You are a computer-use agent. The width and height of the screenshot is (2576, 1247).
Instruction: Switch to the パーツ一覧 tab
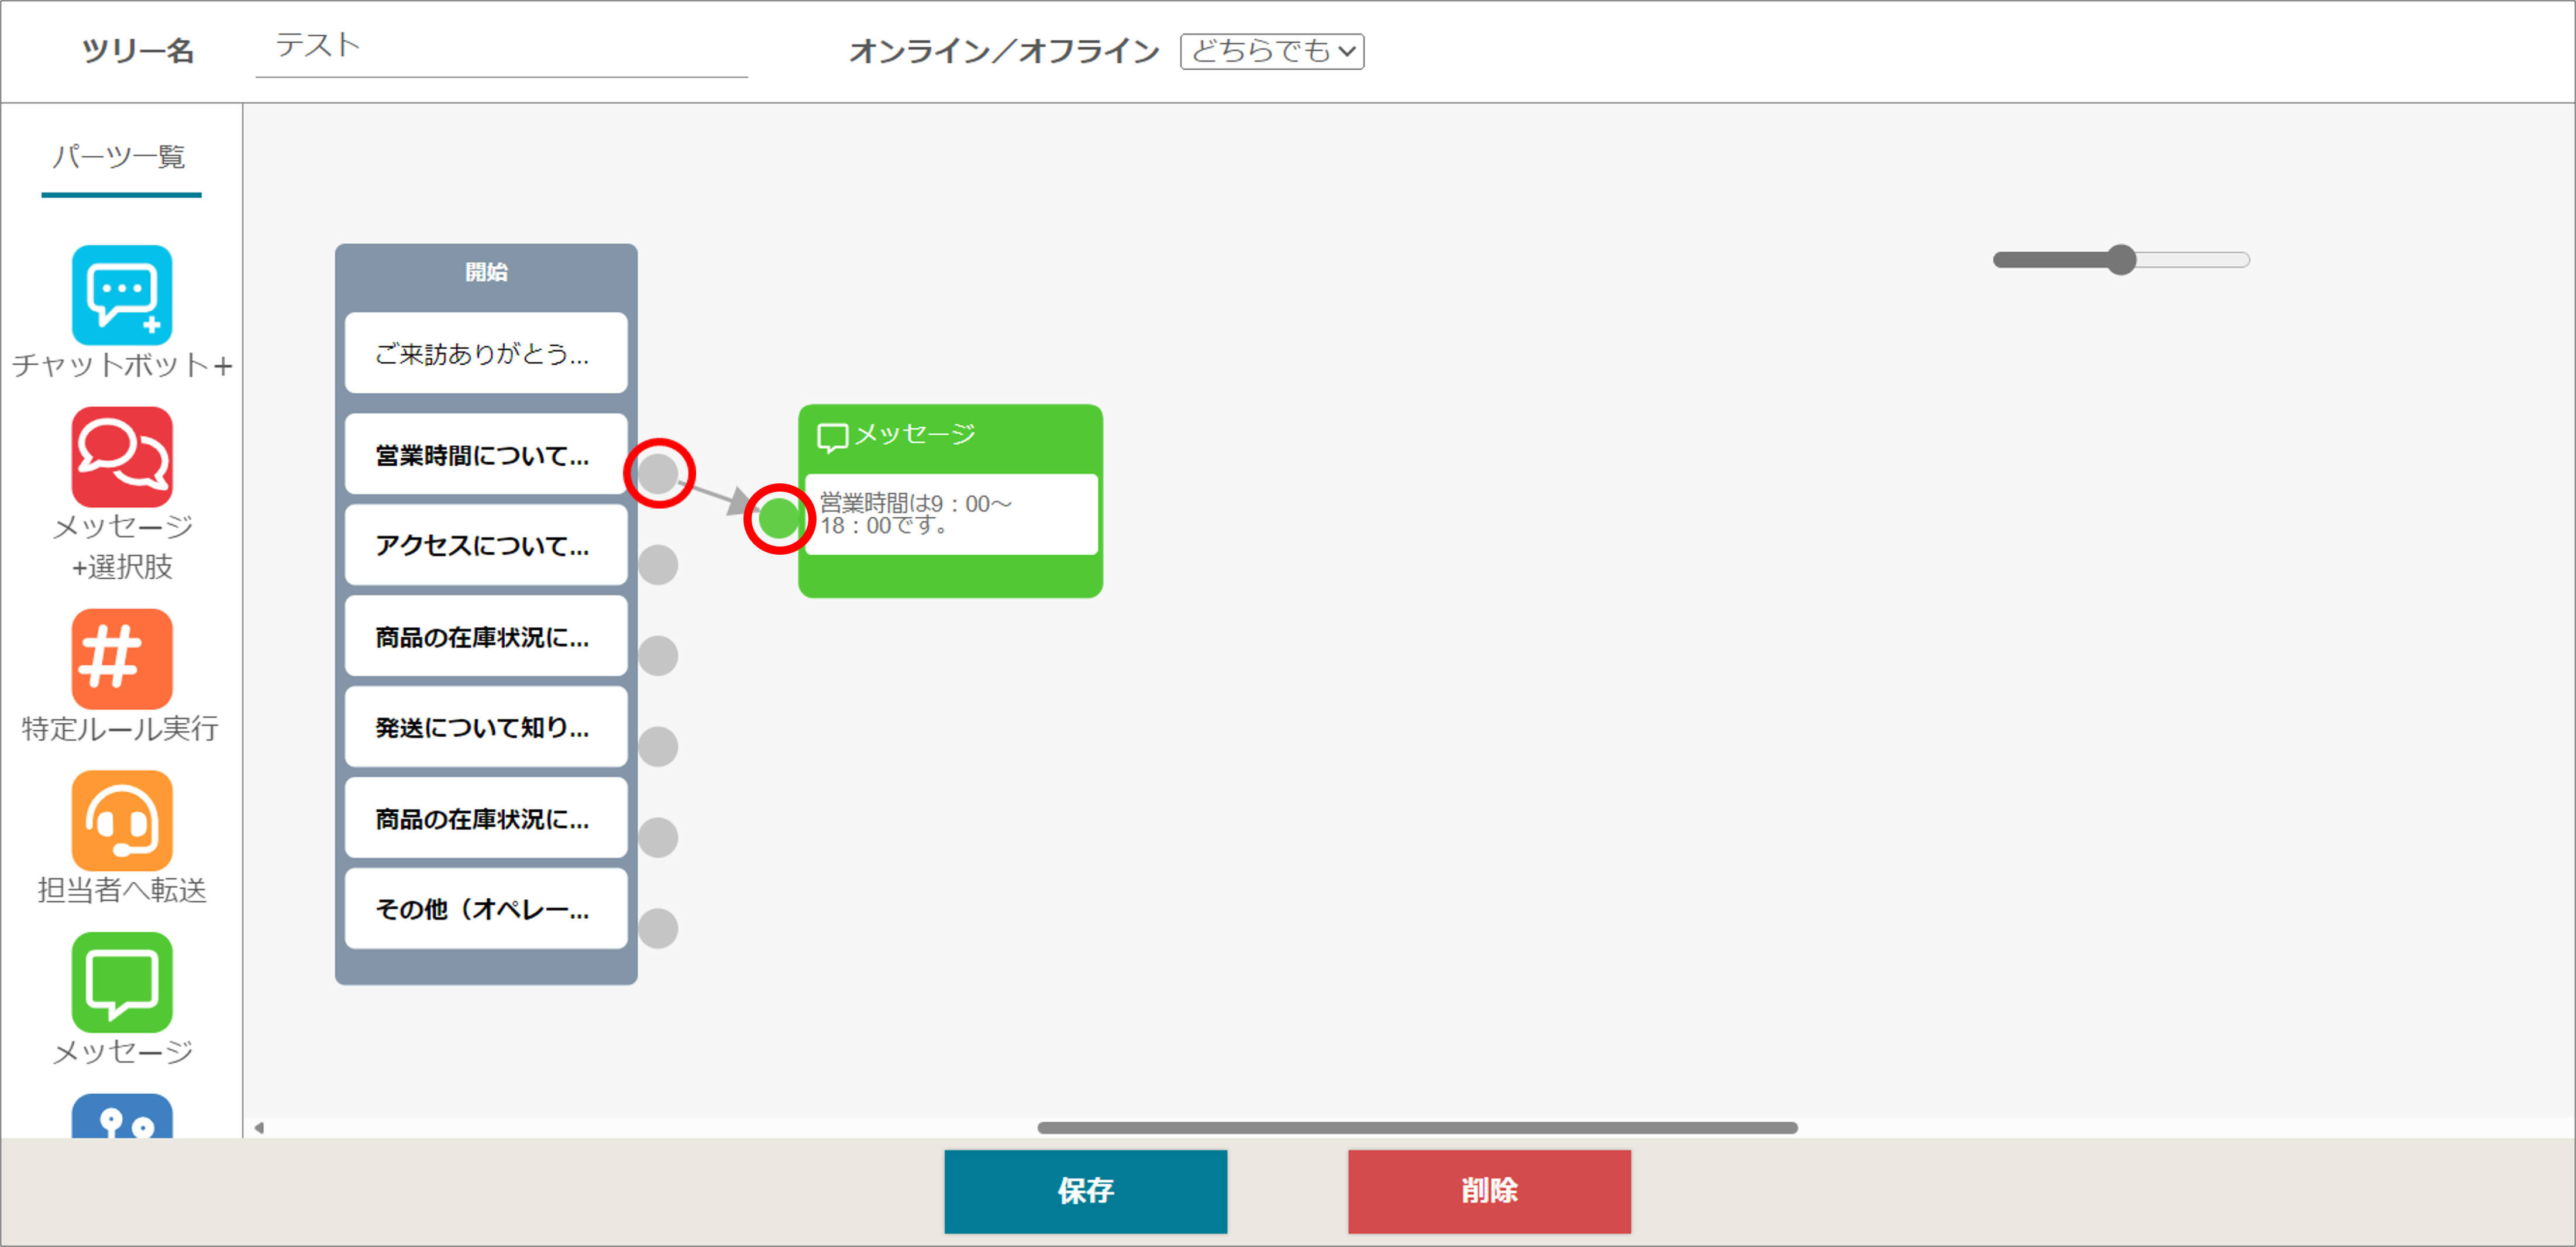pos(120,157)
